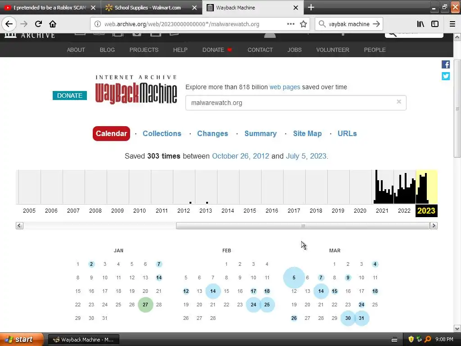461x346 pixels.
Task: Open the hamburger application menu
Action: 452,24
